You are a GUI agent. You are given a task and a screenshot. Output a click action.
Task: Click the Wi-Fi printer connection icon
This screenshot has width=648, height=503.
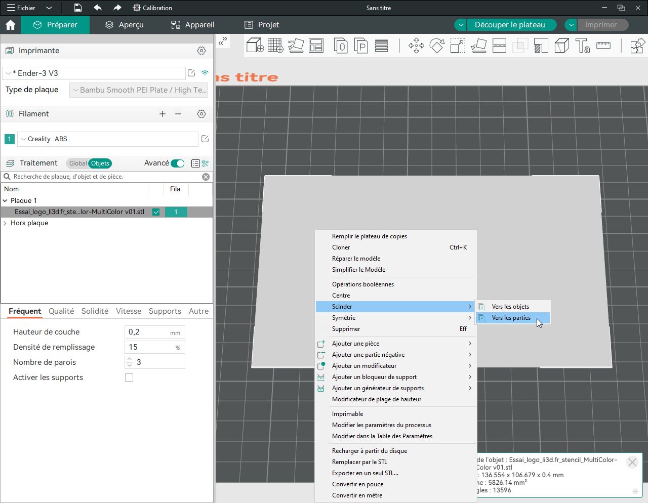tap(205, 73)
